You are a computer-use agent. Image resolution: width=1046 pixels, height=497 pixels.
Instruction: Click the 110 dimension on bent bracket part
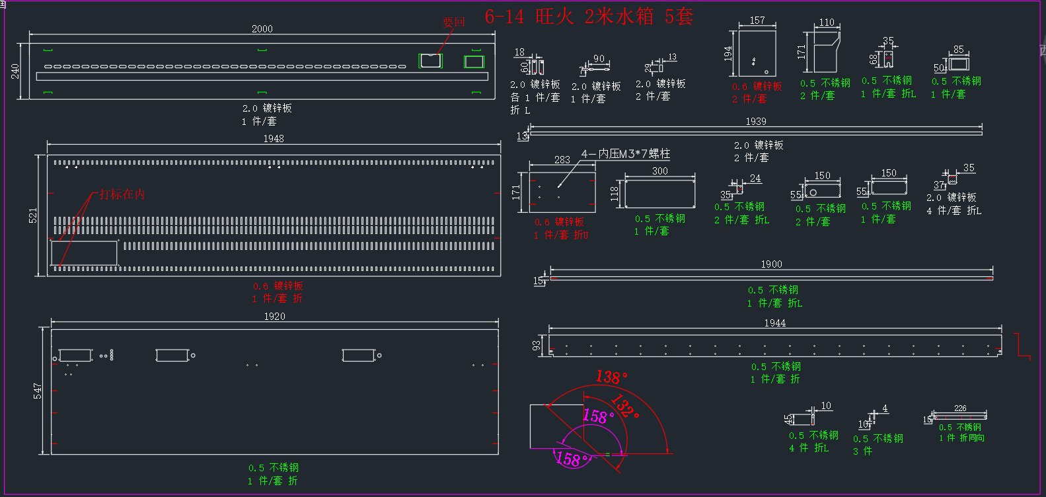[x=827, y=22]
